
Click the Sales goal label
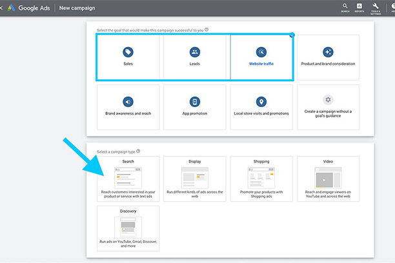coord(128,64)
